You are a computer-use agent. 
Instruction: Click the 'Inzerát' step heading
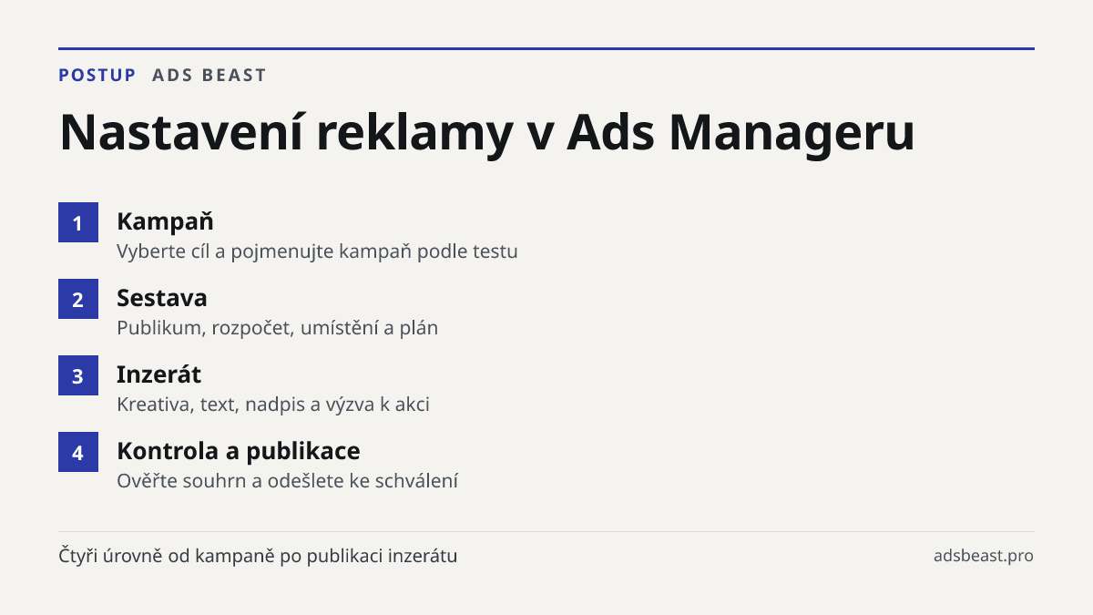pyautogui.click(x=159, y=374)
